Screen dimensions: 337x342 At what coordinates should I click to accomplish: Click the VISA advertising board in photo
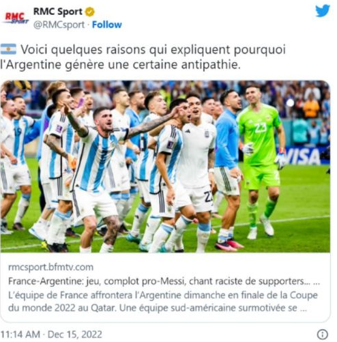[x=302, y=156]
